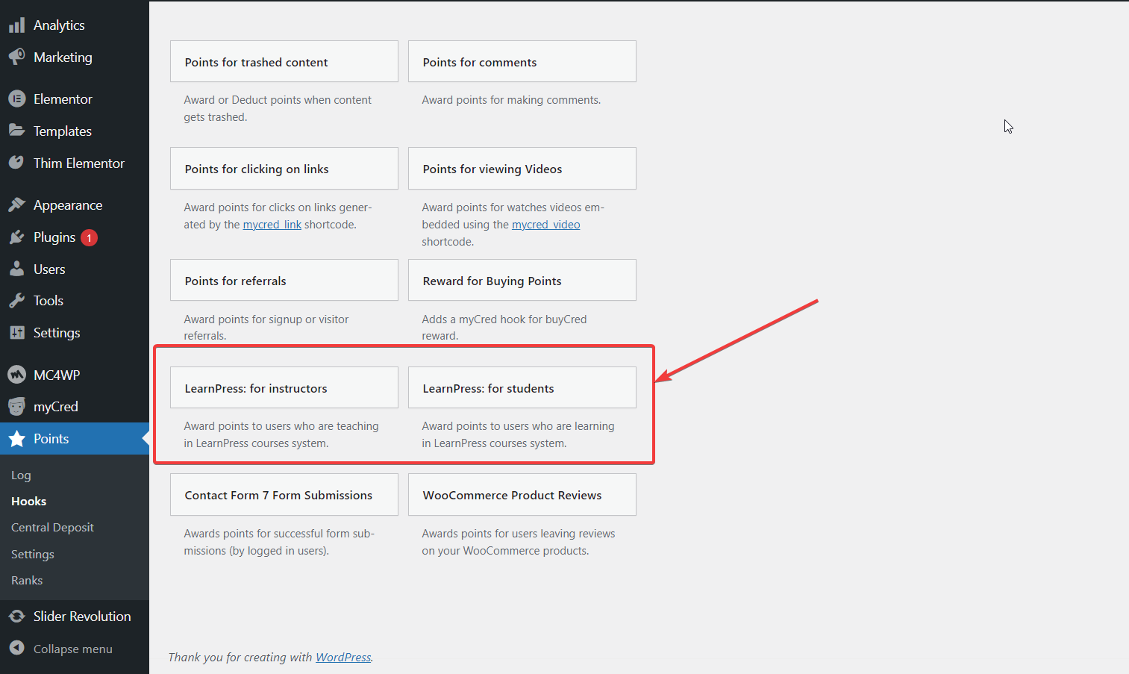Viewport: 1129px width, 674px height.
Task: Follow the mycred_video shortcode link
Action: (x=546, y=225)
